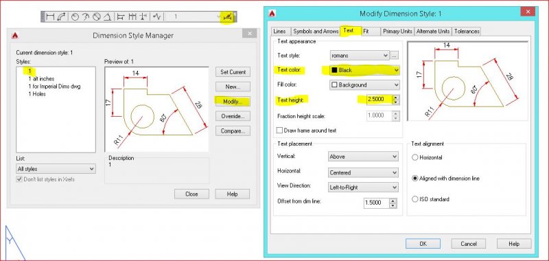Viewport: 549px width, 261px height.
Task: Select the Jogged radius dimension tool
Action: point(86,16)
